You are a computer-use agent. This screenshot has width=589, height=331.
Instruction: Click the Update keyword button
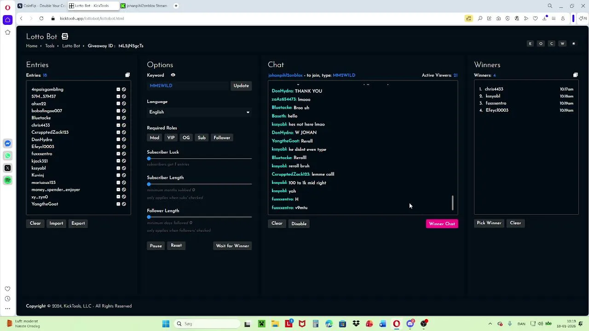[241, 86]
